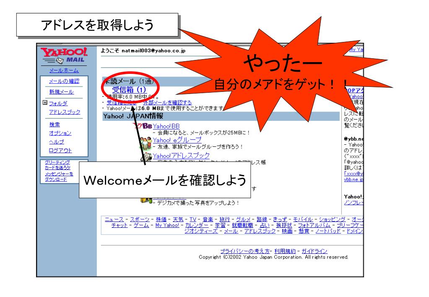This screenshot has height=297, width=429.
Task: Open 利用規約 link
Action: click(x=285, y=251)
